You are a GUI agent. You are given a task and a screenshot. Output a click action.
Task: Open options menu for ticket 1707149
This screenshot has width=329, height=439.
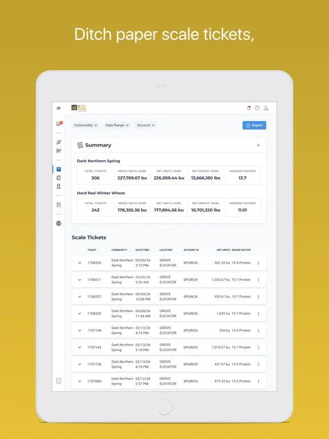(x=258, y=330)
